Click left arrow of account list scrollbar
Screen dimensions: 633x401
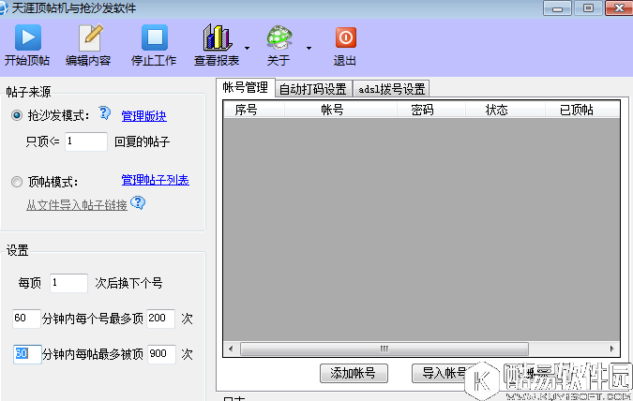(231, 349)
